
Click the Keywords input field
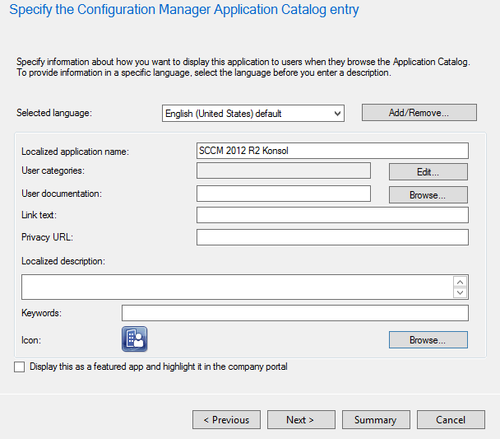pyautogui.click(x=294, y=313)
